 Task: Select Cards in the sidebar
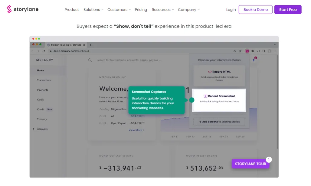[40, 100]
